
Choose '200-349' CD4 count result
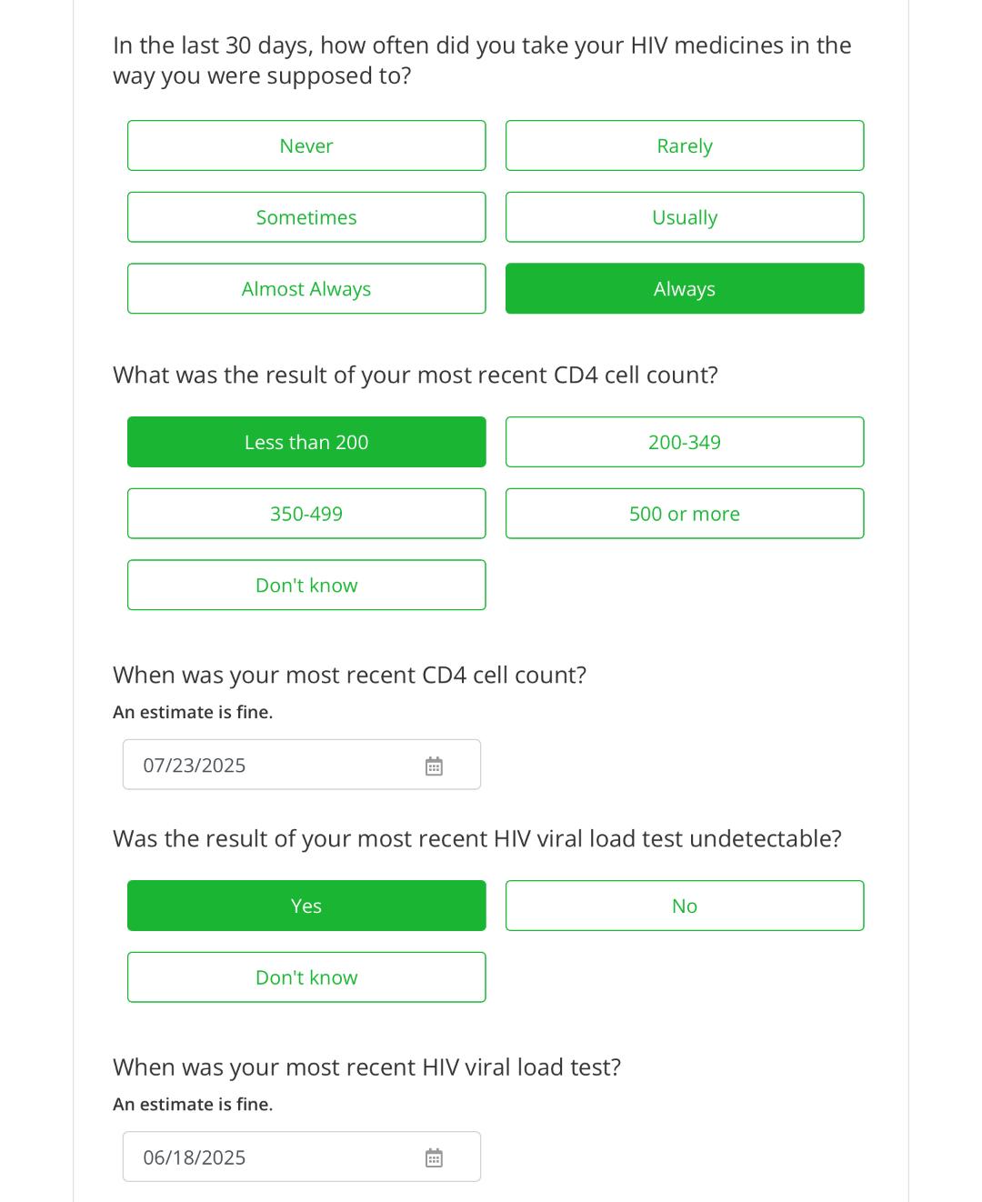[685, 443]
